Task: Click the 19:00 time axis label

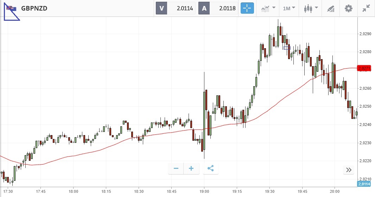Action: (204, 191)
